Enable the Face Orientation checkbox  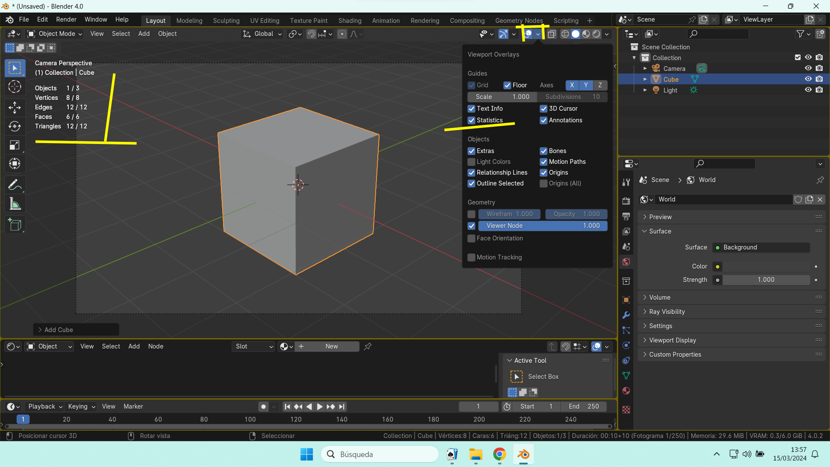[x=472, y=238]
